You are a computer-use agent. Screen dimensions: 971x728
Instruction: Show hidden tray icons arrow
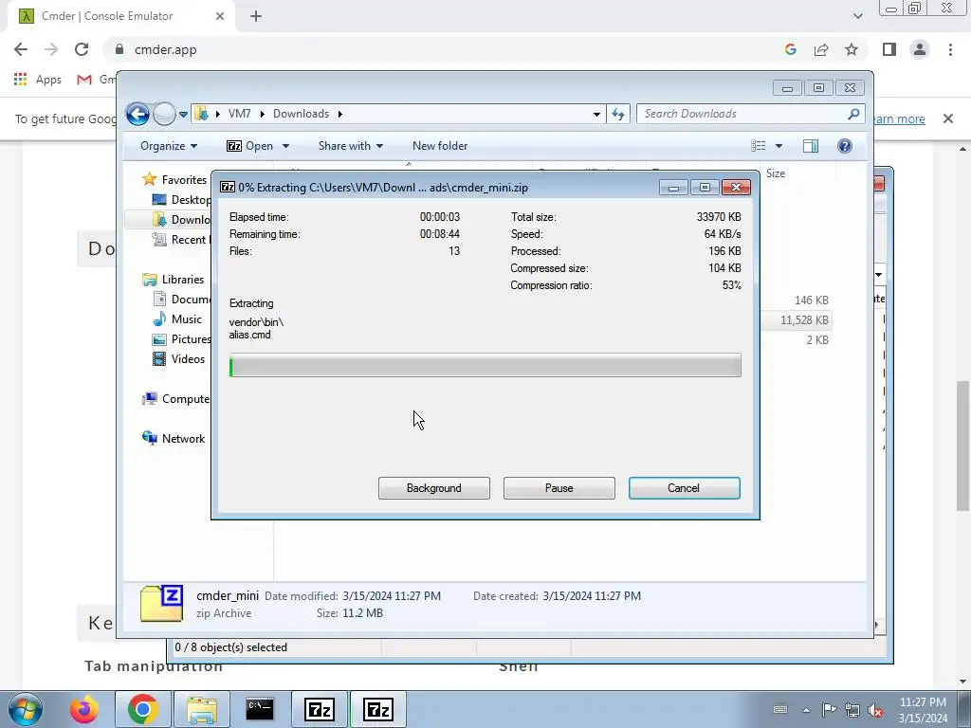(806, 709)
